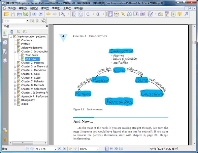Open a PDF file with the folder icon
Viewport: 198px width, 153px height.
click(7, 14)
